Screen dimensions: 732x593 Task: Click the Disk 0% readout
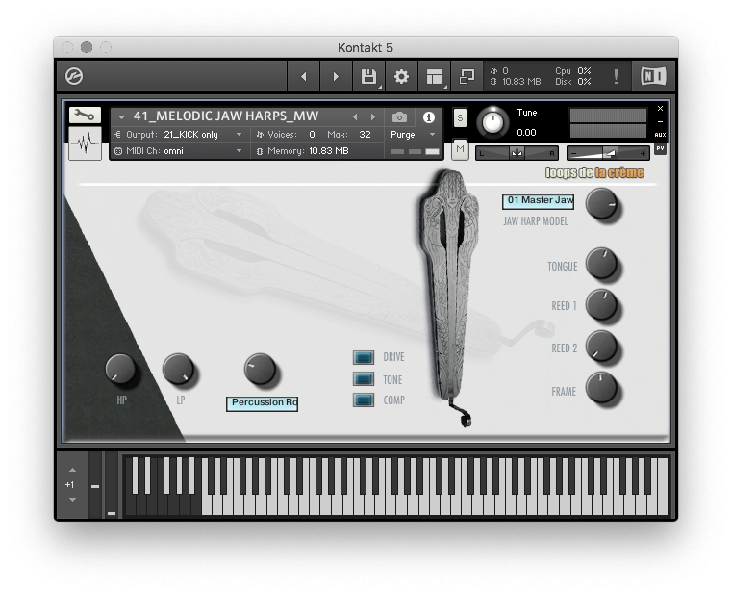pyautogui.click(x=573, y=82)
